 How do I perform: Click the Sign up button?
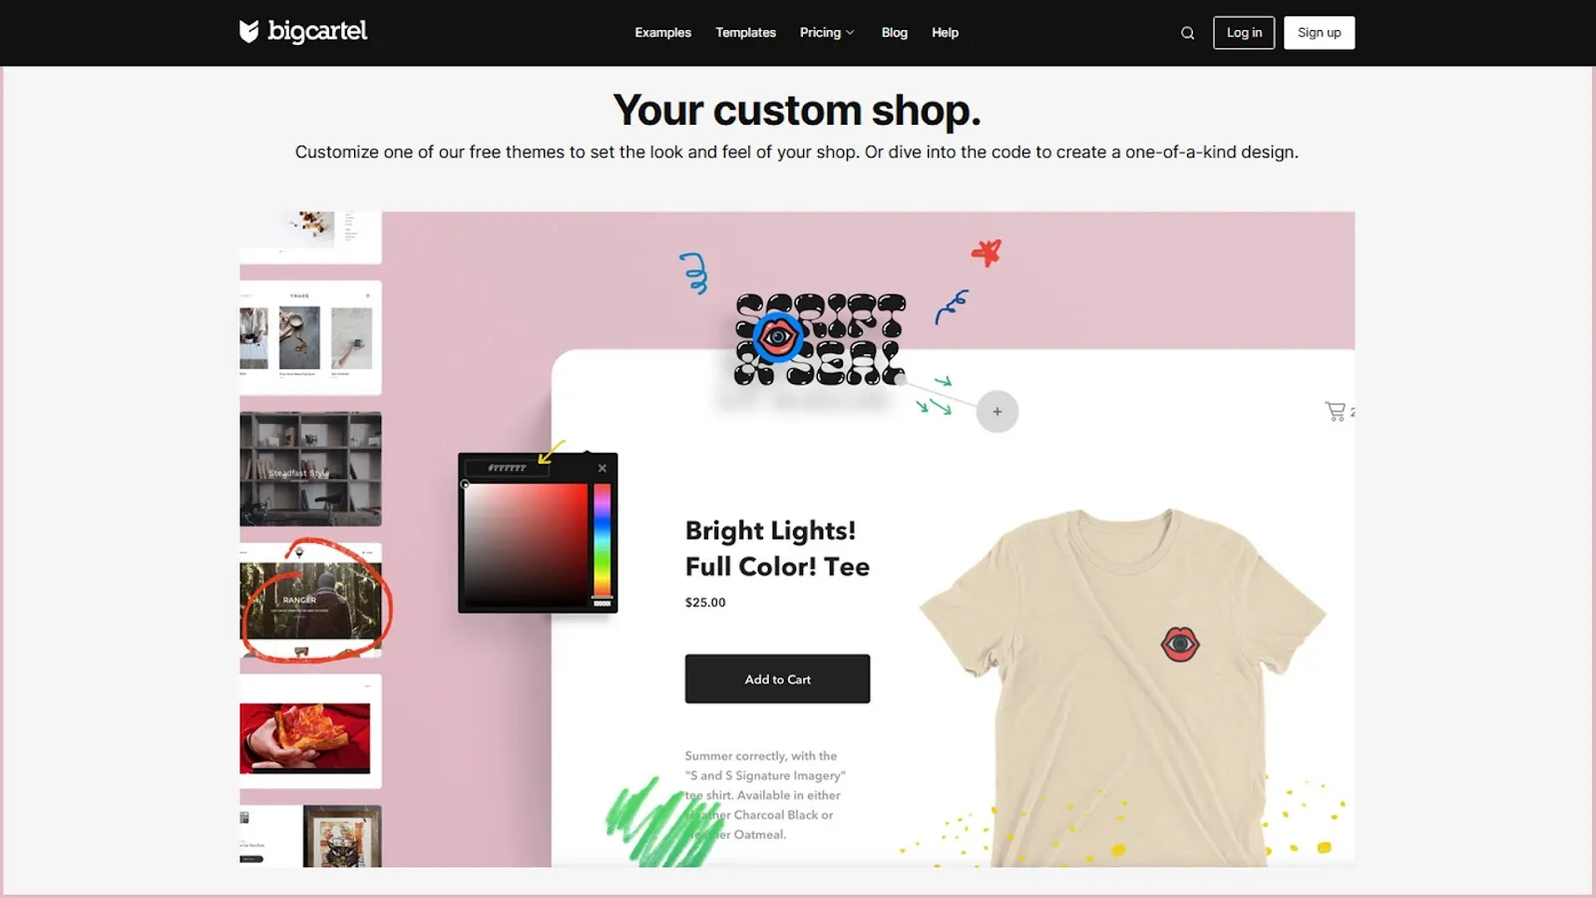tap(1319, 32)
